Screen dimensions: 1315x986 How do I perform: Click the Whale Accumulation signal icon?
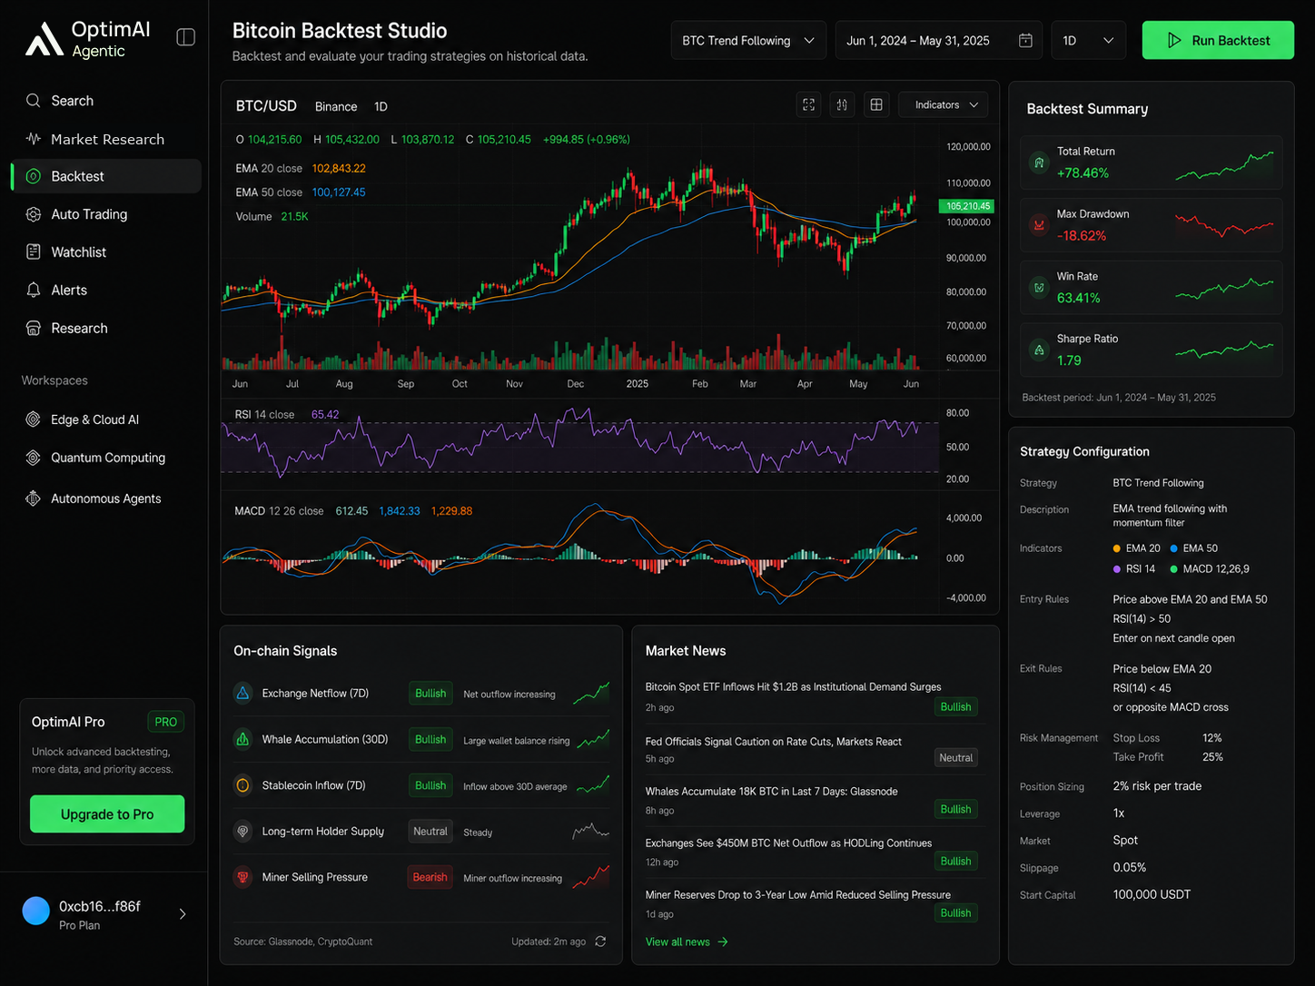pos(242,739)
